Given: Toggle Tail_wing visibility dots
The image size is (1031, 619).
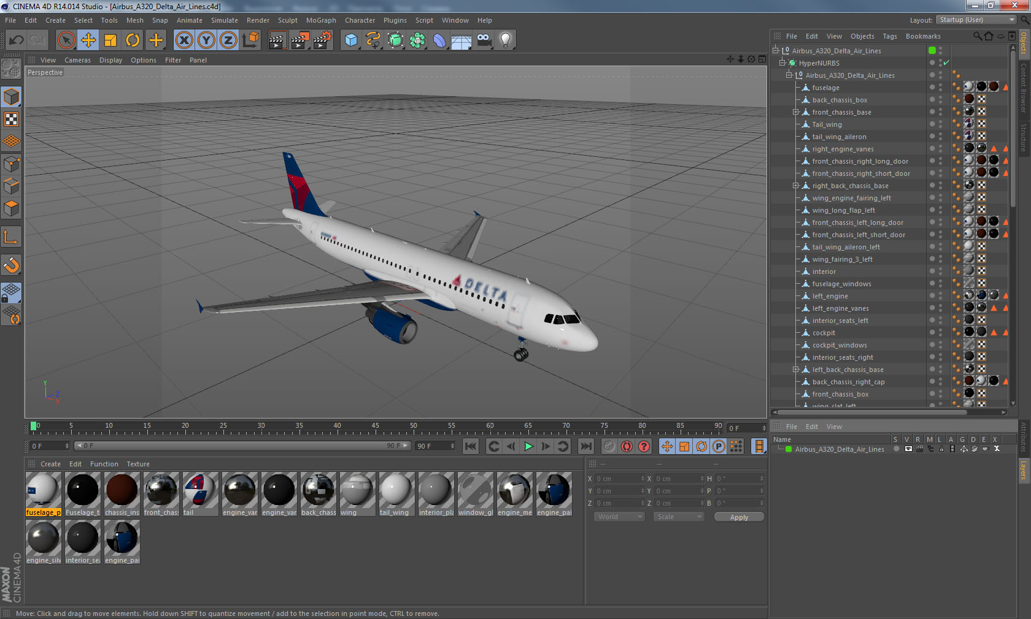Looking at the screenshot, I should (x=940, y=124).
